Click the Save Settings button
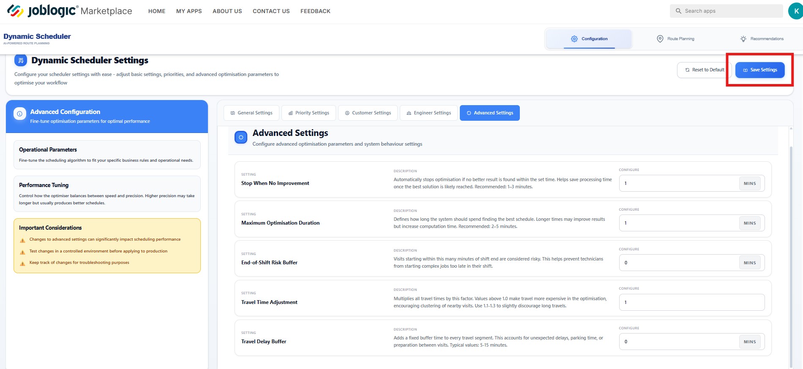Screen dimensions: 803x369 760,70
